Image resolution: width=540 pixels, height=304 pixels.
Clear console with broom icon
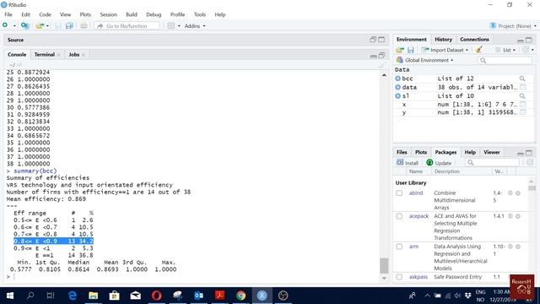coord(381,65)
